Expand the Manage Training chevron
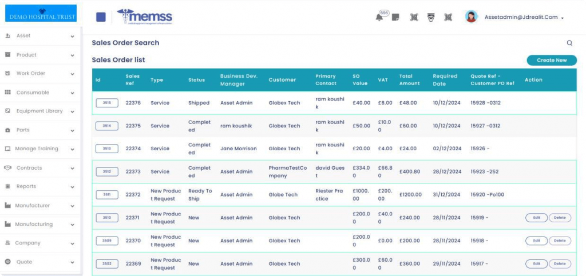Viewport: 586px width, 276px height. [x=72, y=149]
